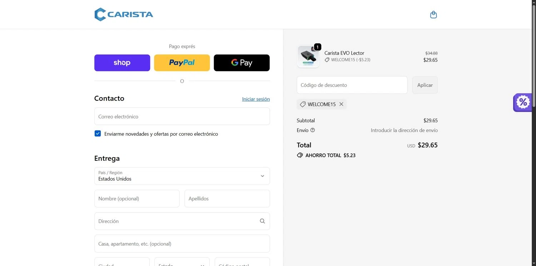Focus the Código de descuento field

(x=352, y=85)
